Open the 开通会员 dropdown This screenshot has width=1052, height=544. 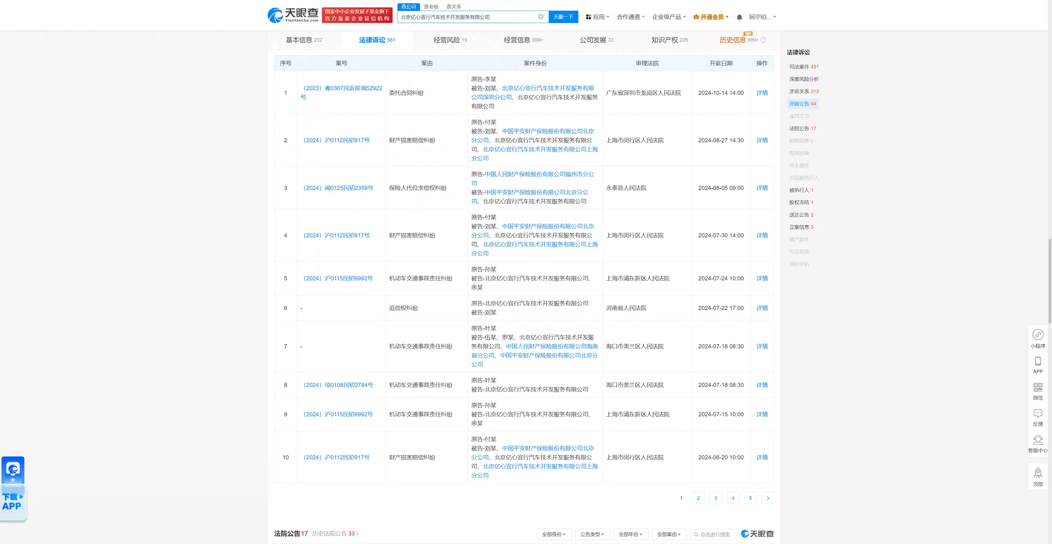pyautogui.click(x=711, y=17)
